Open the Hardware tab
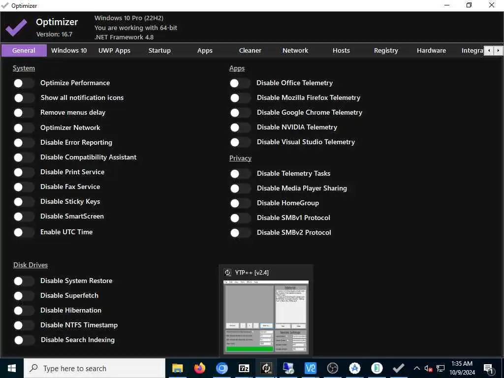Image resolution: width=504 pixels, height=378 pixels. click(x=431, y=51)
